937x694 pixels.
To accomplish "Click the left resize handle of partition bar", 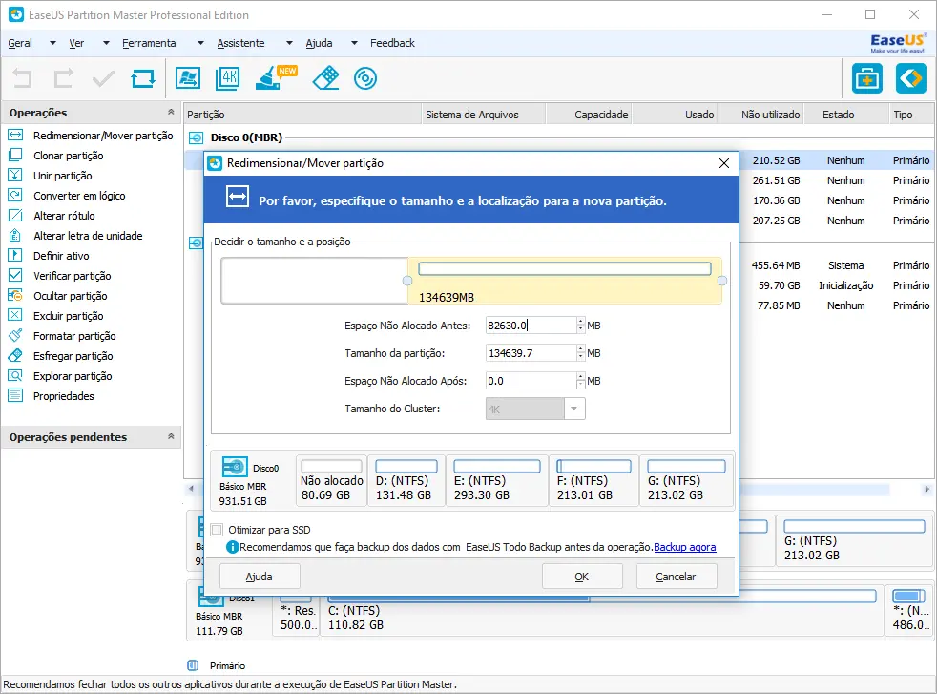I will click(x=407, y=281).
